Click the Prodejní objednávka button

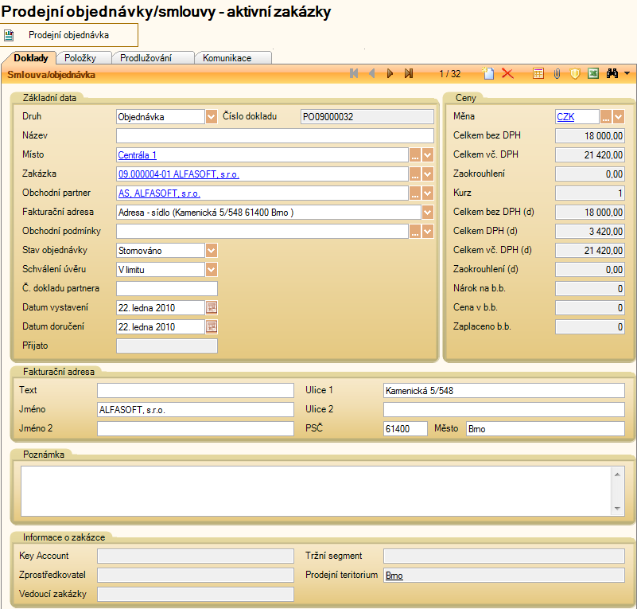coord(68,35)
